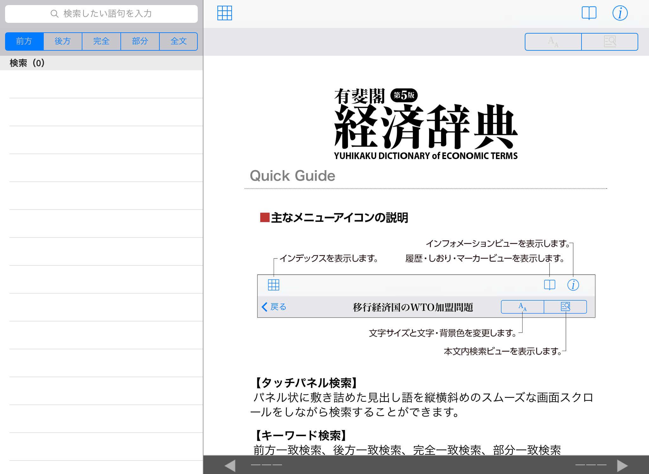Go to previous page arrow
The height and width of the screenshot is (474, 649).
coord(230,465)
